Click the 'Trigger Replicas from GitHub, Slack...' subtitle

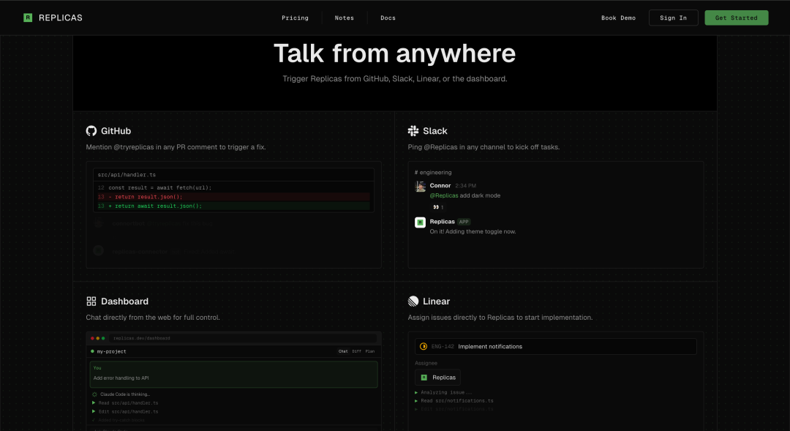(394, 78)
